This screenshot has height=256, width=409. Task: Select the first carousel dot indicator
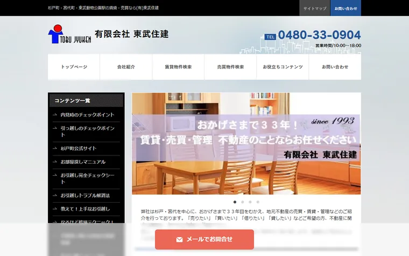(x=235, y=202)
